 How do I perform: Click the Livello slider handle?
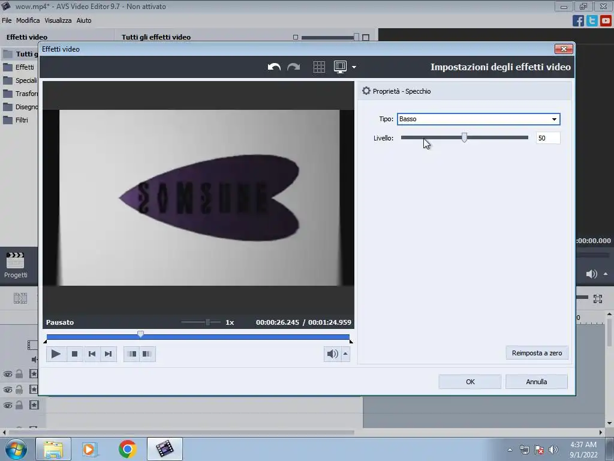(x=464, y=137)
